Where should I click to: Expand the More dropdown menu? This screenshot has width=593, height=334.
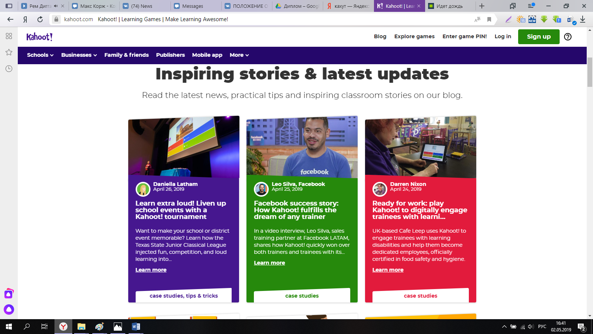pos(239,55)
